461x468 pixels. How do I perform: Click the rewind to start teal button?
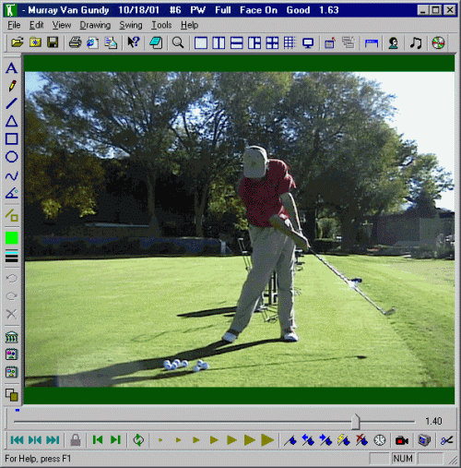[x=17, y=440]
